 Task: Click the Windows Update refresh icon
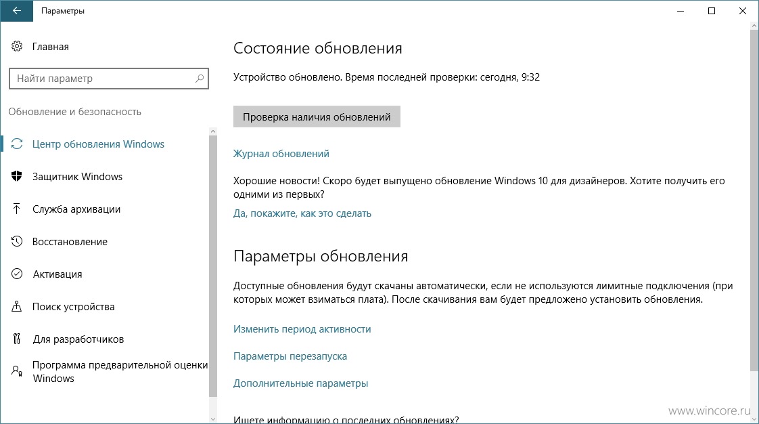coord(17,144)
